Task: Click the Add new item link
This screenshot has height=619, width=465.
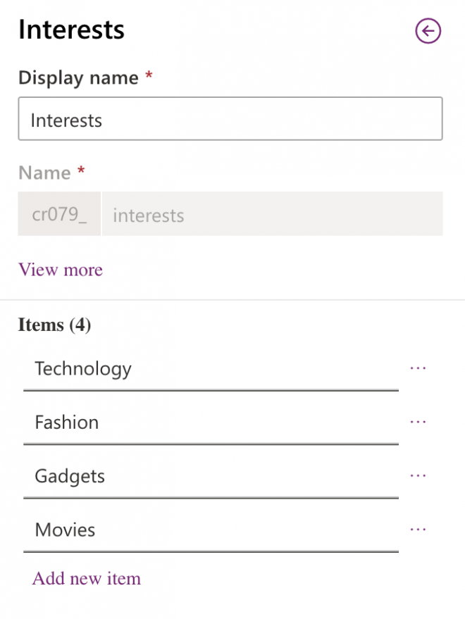Action: tap(87, 578)
